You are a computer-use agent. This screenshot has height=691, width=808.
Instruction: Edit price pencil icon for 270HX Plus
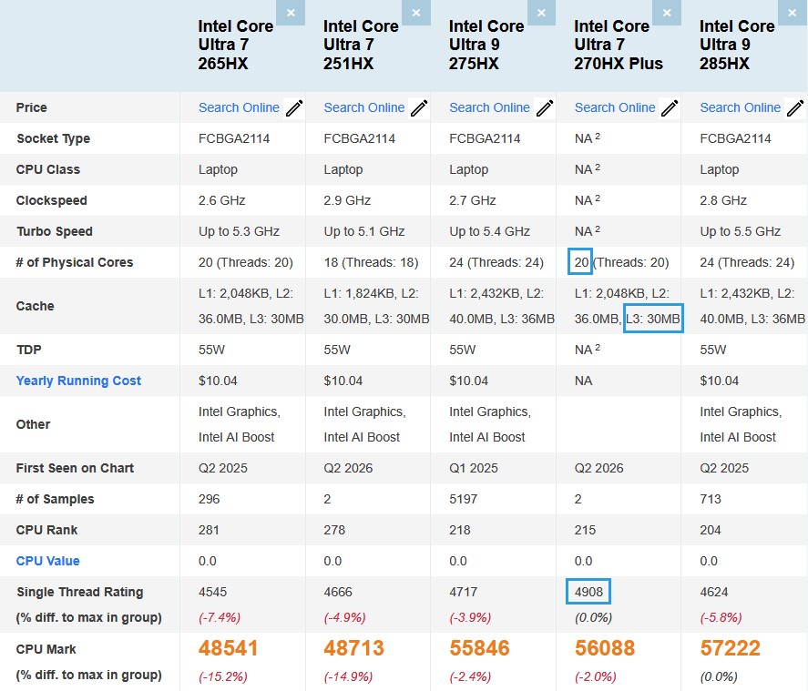(670, 108)
